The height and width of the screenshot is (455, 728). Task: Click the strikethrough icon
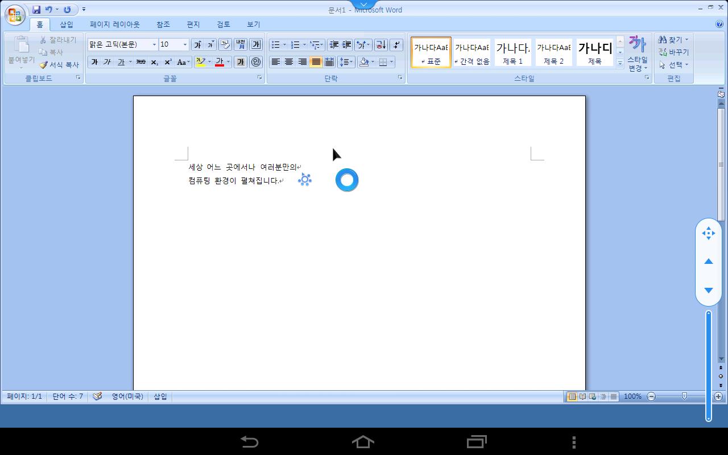coord(140,62)
